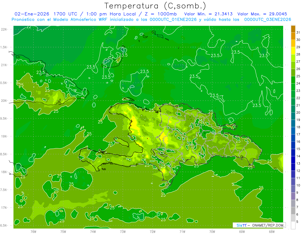Pick the lime 27–28 legend swatch
The height and width of the screenshot is (235, 305).
coord(293,58)
